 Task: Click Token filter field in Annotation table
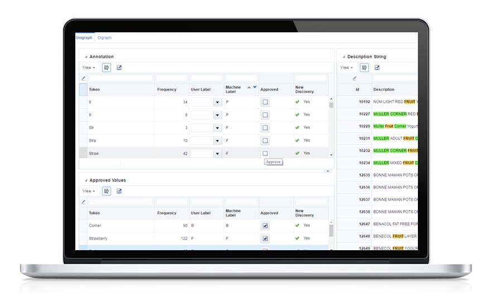pos(121,79)
